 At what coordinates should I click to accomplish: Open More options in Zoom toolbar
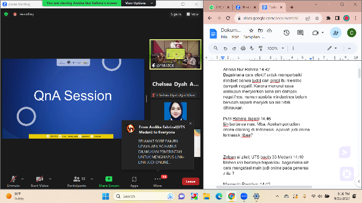pyautogui.click(x=158, y=181)
